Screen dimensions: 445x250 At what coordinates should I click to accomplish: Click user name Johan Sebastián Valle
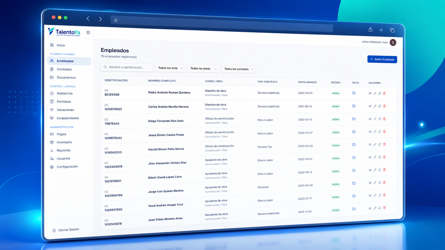click(374, 42)
